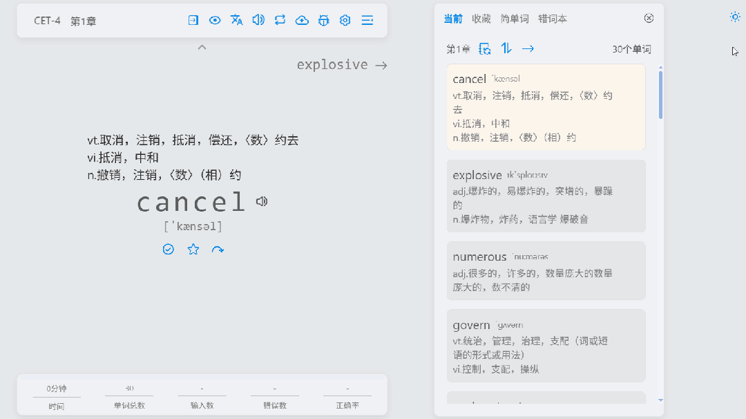
Task: Switch to the 收藏 tab
Action: (x=481, y=19)
